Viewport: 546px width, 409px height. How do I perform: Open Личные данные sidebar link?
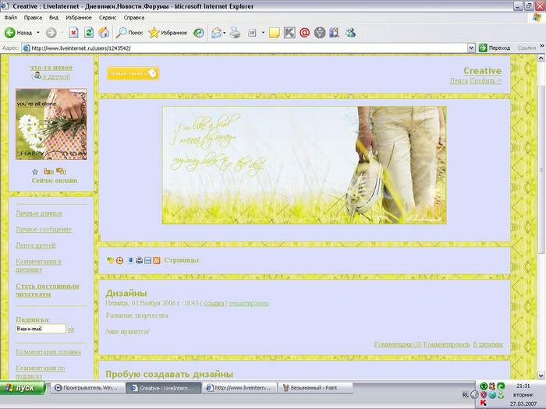[39, 213]
